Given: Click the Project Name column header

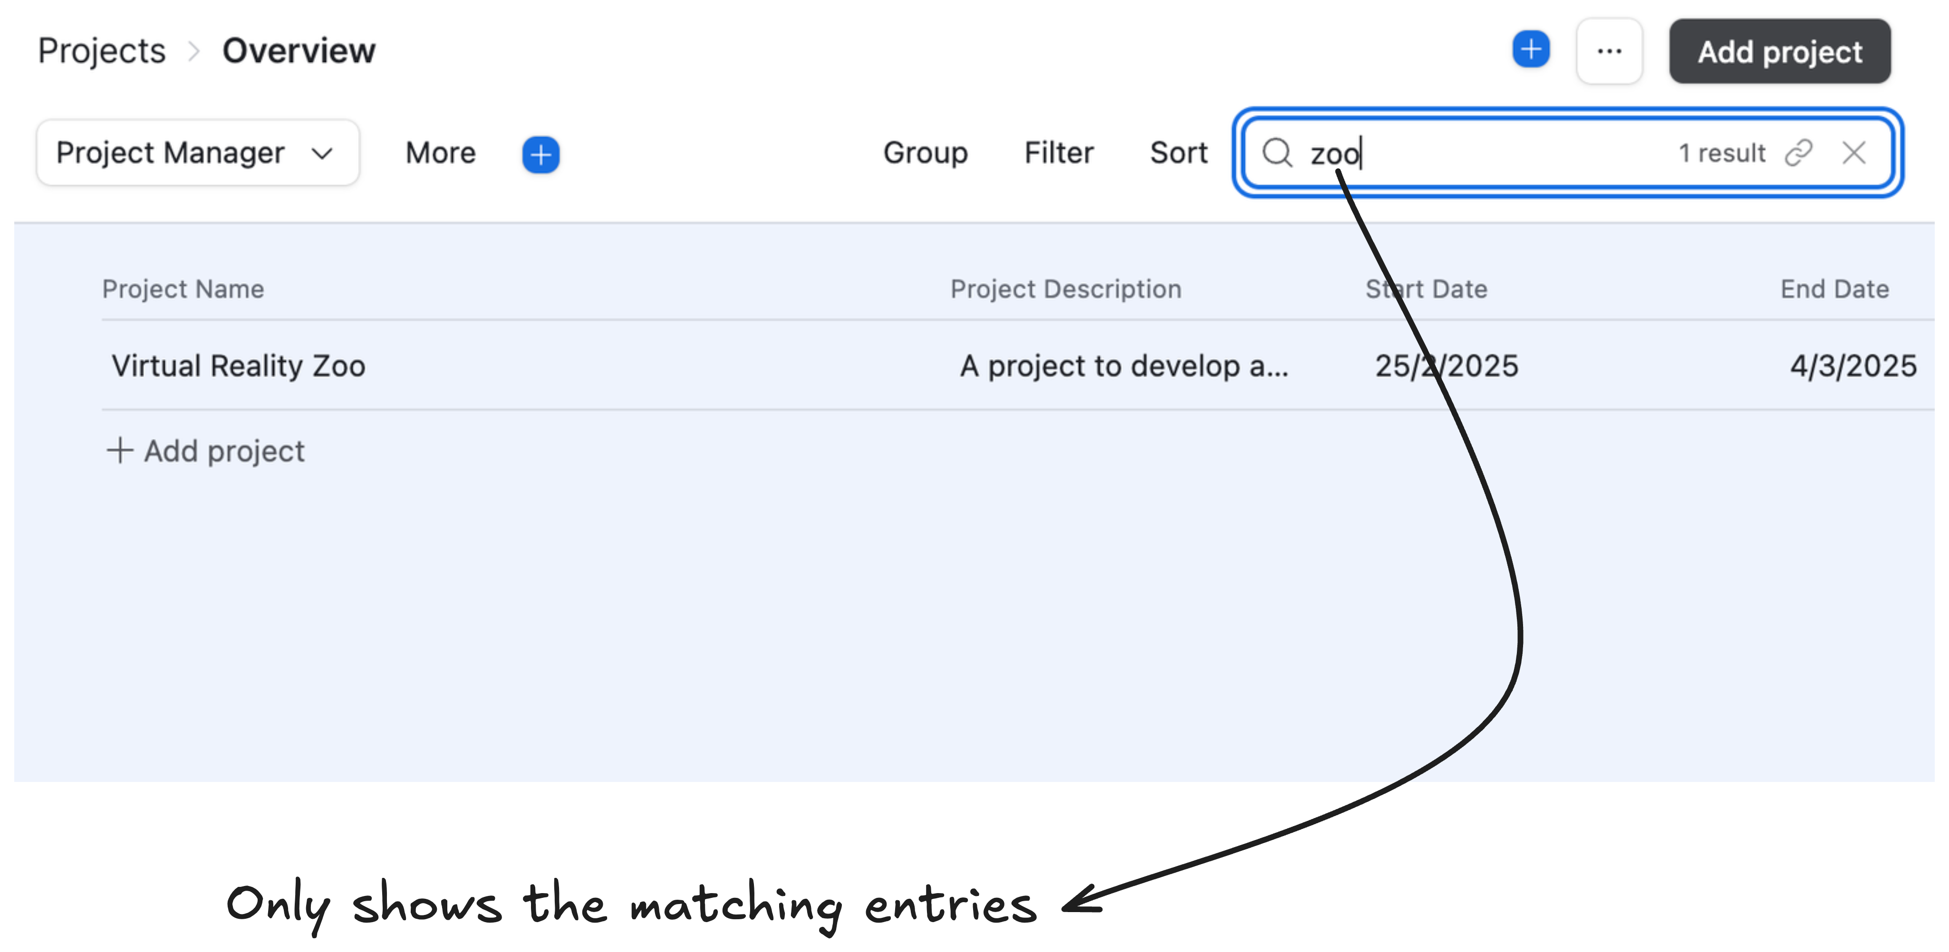Looking at the screenshot, I should (x=183, y=289).
